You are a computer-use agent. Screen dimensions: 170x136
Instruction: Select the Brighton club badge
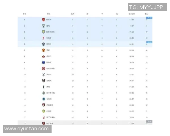click(43, 99)
